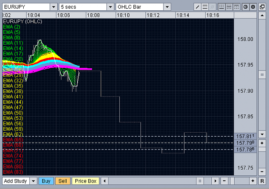Click the EUR/JPY (OHLC) legend label
The image size is (269, 189).
(x=22, y=21)
